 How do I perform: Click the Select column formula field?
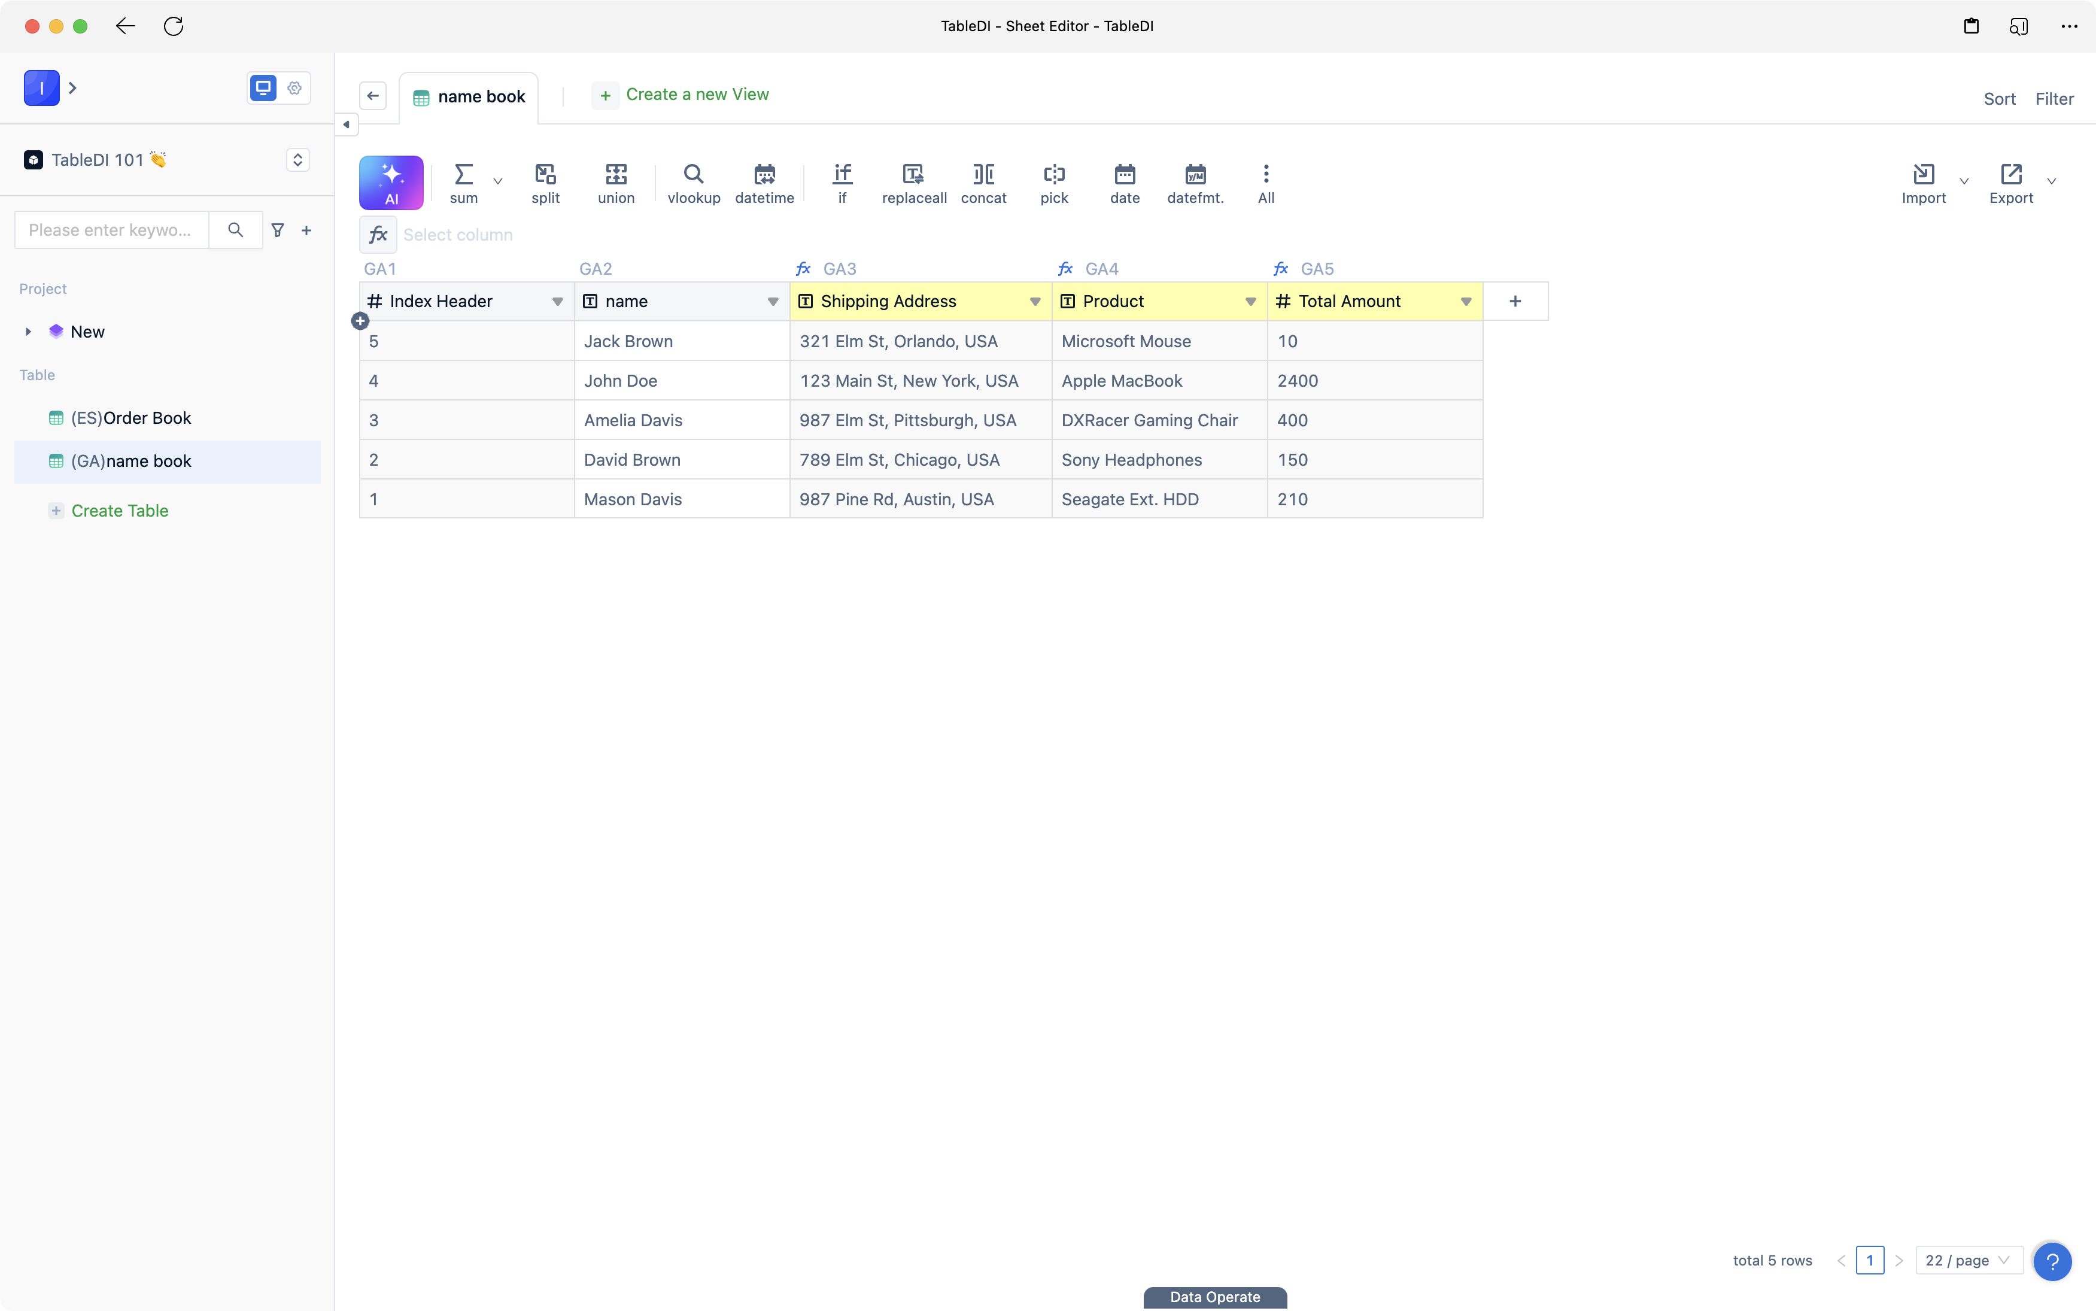point(458,235)
